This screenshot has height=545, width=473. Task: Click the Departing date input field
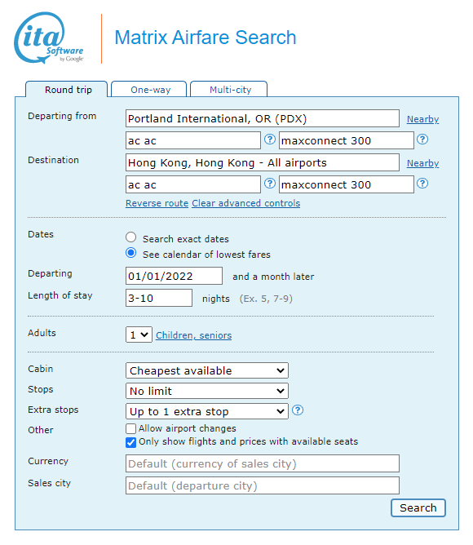(x=174, y=276)
